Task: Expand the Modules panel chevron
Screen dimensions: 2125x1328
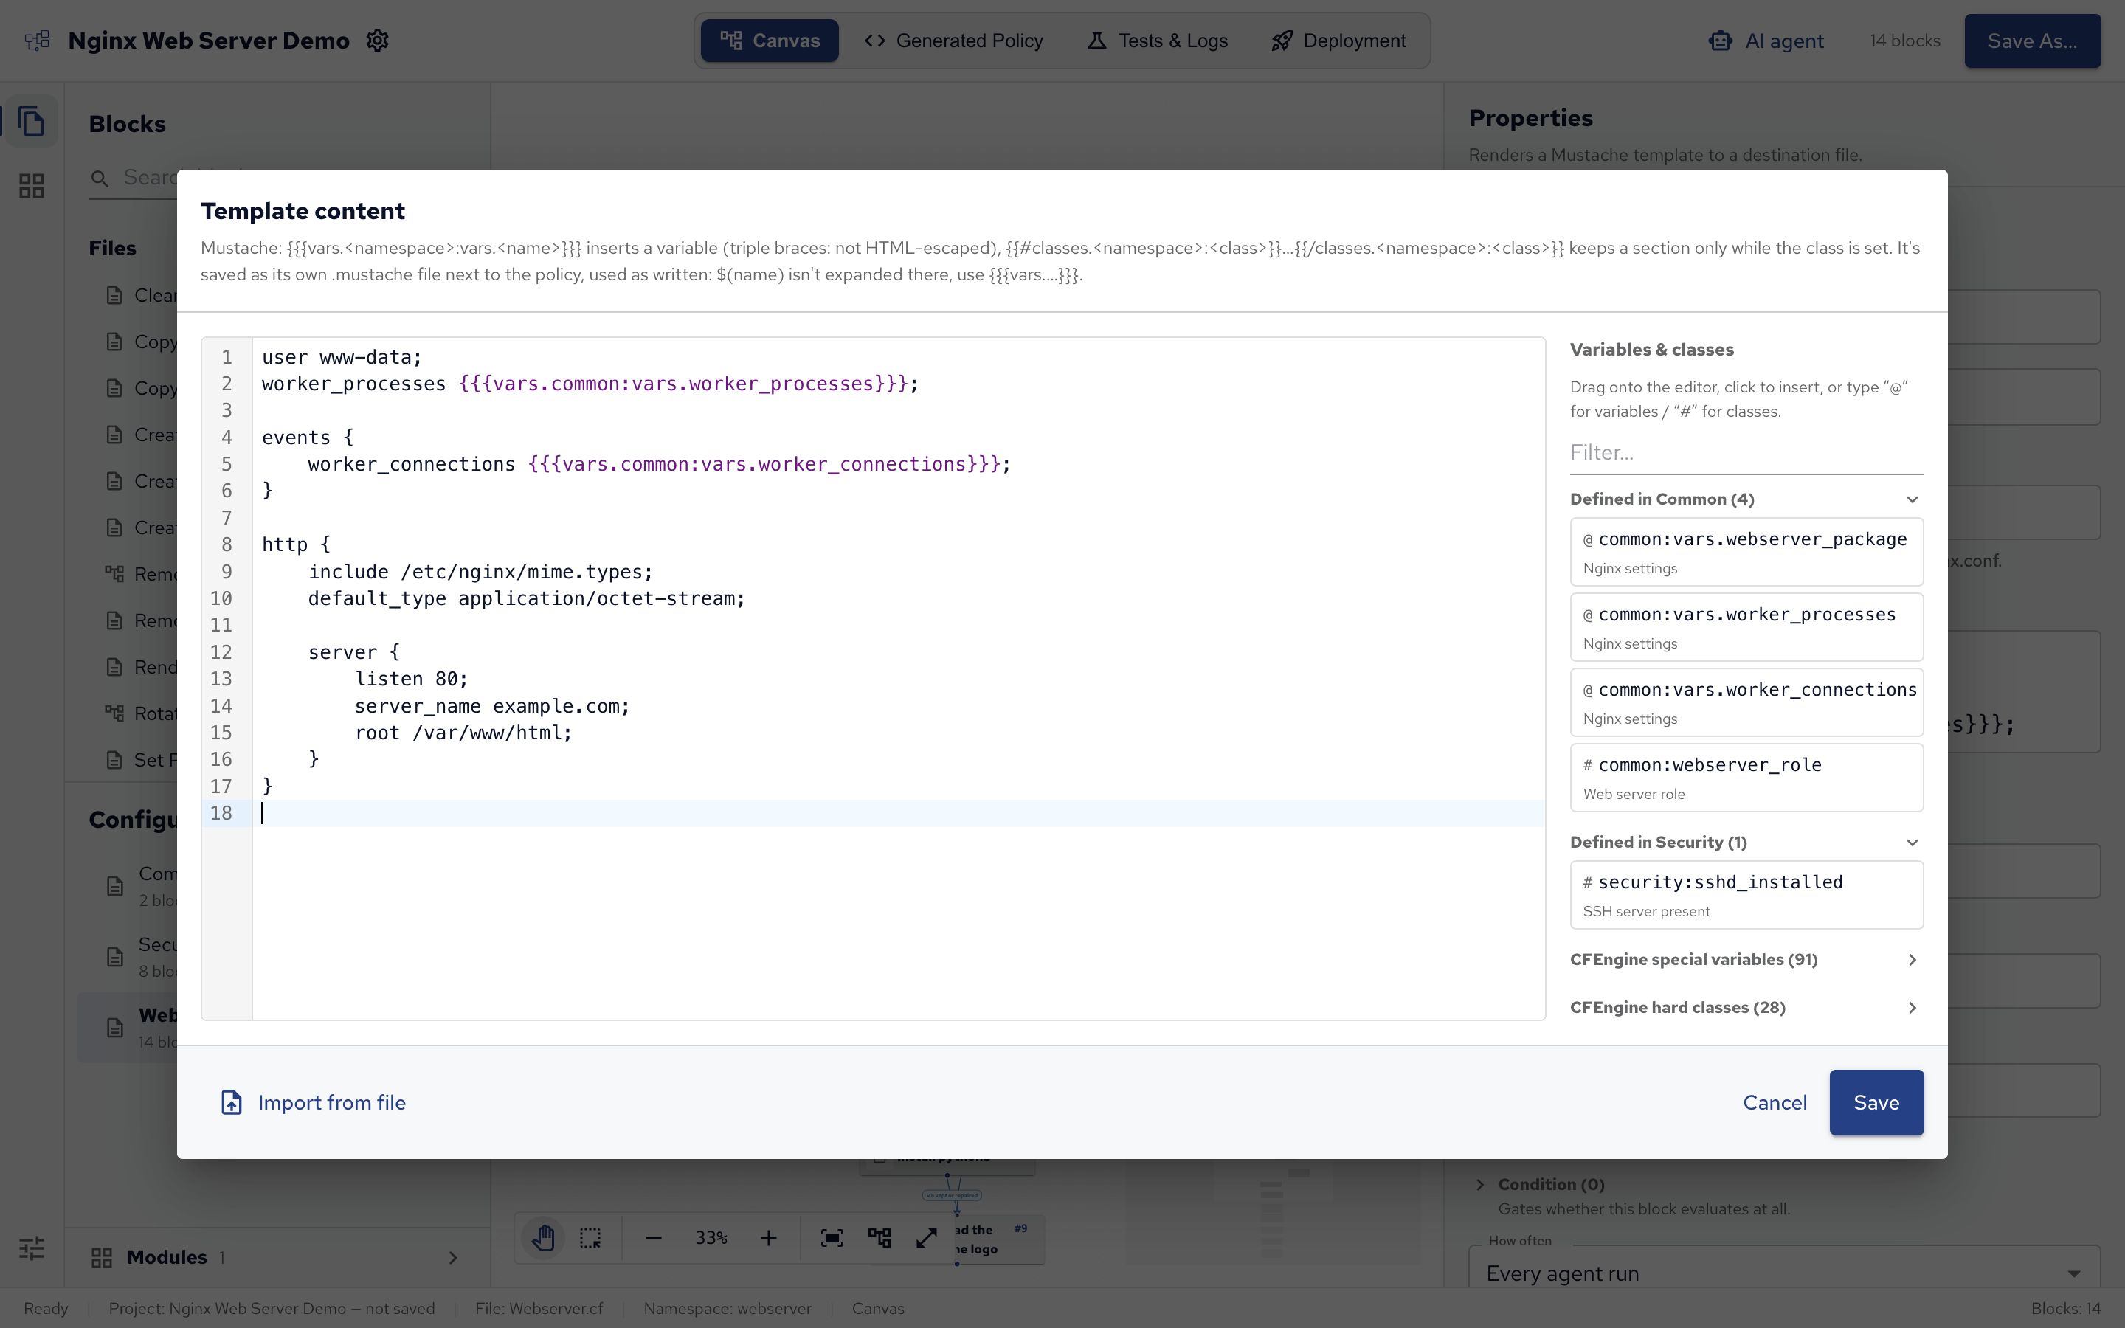Action: pos(453,1258)
